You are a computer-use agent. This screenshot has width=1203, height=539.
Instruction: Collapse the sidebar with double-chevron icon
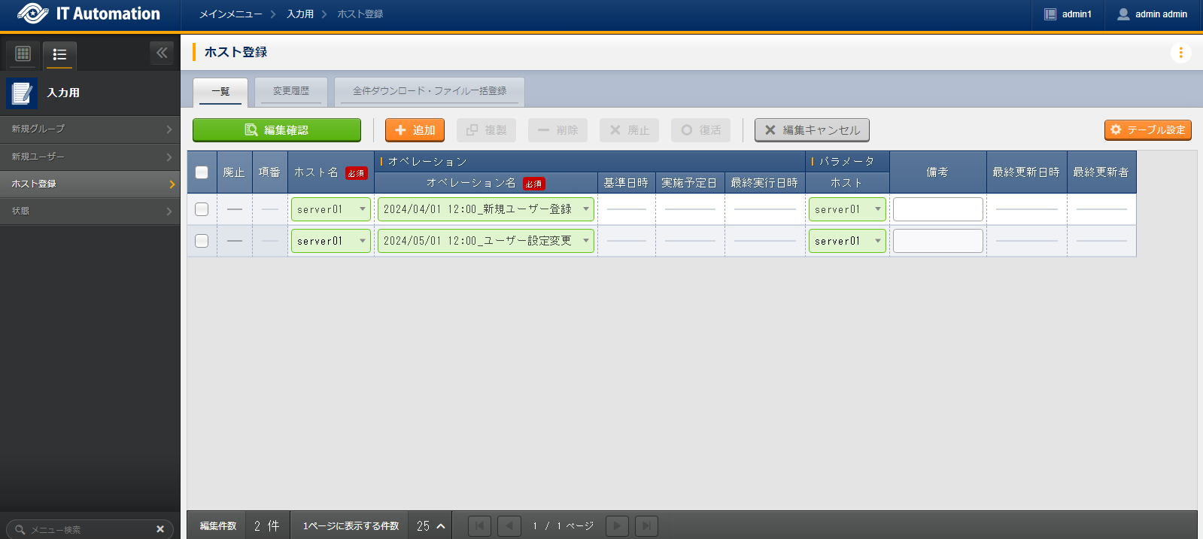pyautogui.click(x=162, y=53)
